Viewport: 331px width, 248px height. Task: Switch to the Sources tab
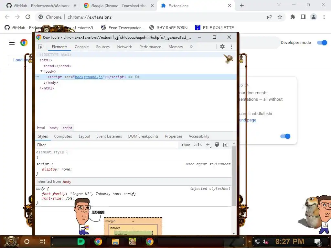point(103,47)
